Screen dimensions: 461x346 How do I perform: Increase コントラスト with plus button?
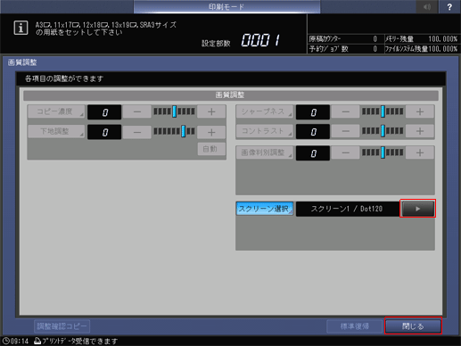click(420, 131)
